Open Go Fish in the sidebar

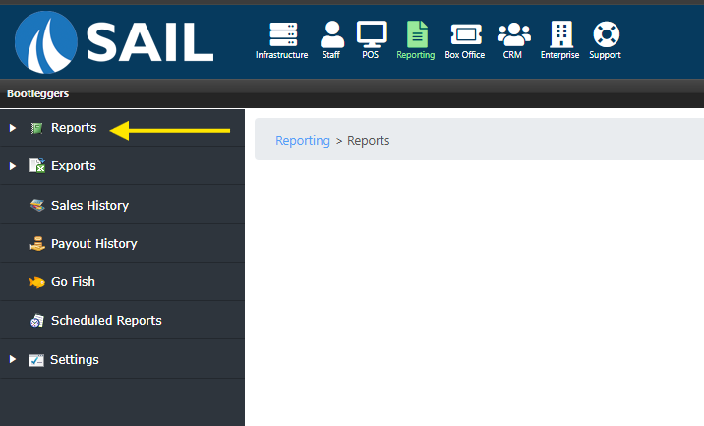73,281
